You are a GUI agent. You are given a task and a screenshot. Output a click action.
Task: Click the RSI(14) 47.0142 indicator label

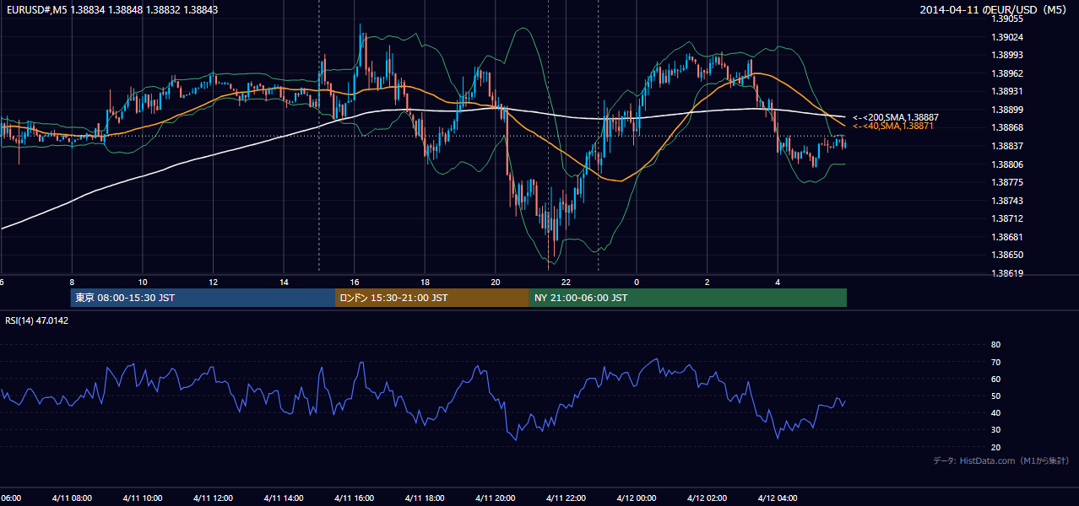pyautogui.click(x=36, y=320)
